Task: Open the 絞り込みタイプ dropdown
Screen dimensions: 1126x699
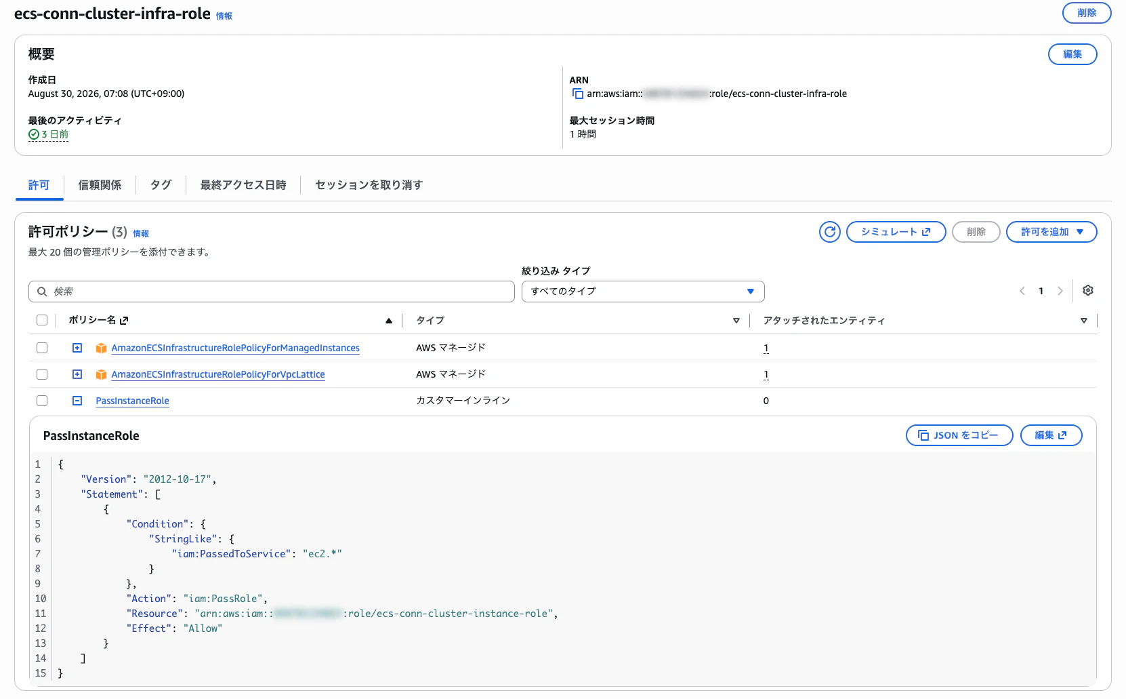Action: pos(643,292)
